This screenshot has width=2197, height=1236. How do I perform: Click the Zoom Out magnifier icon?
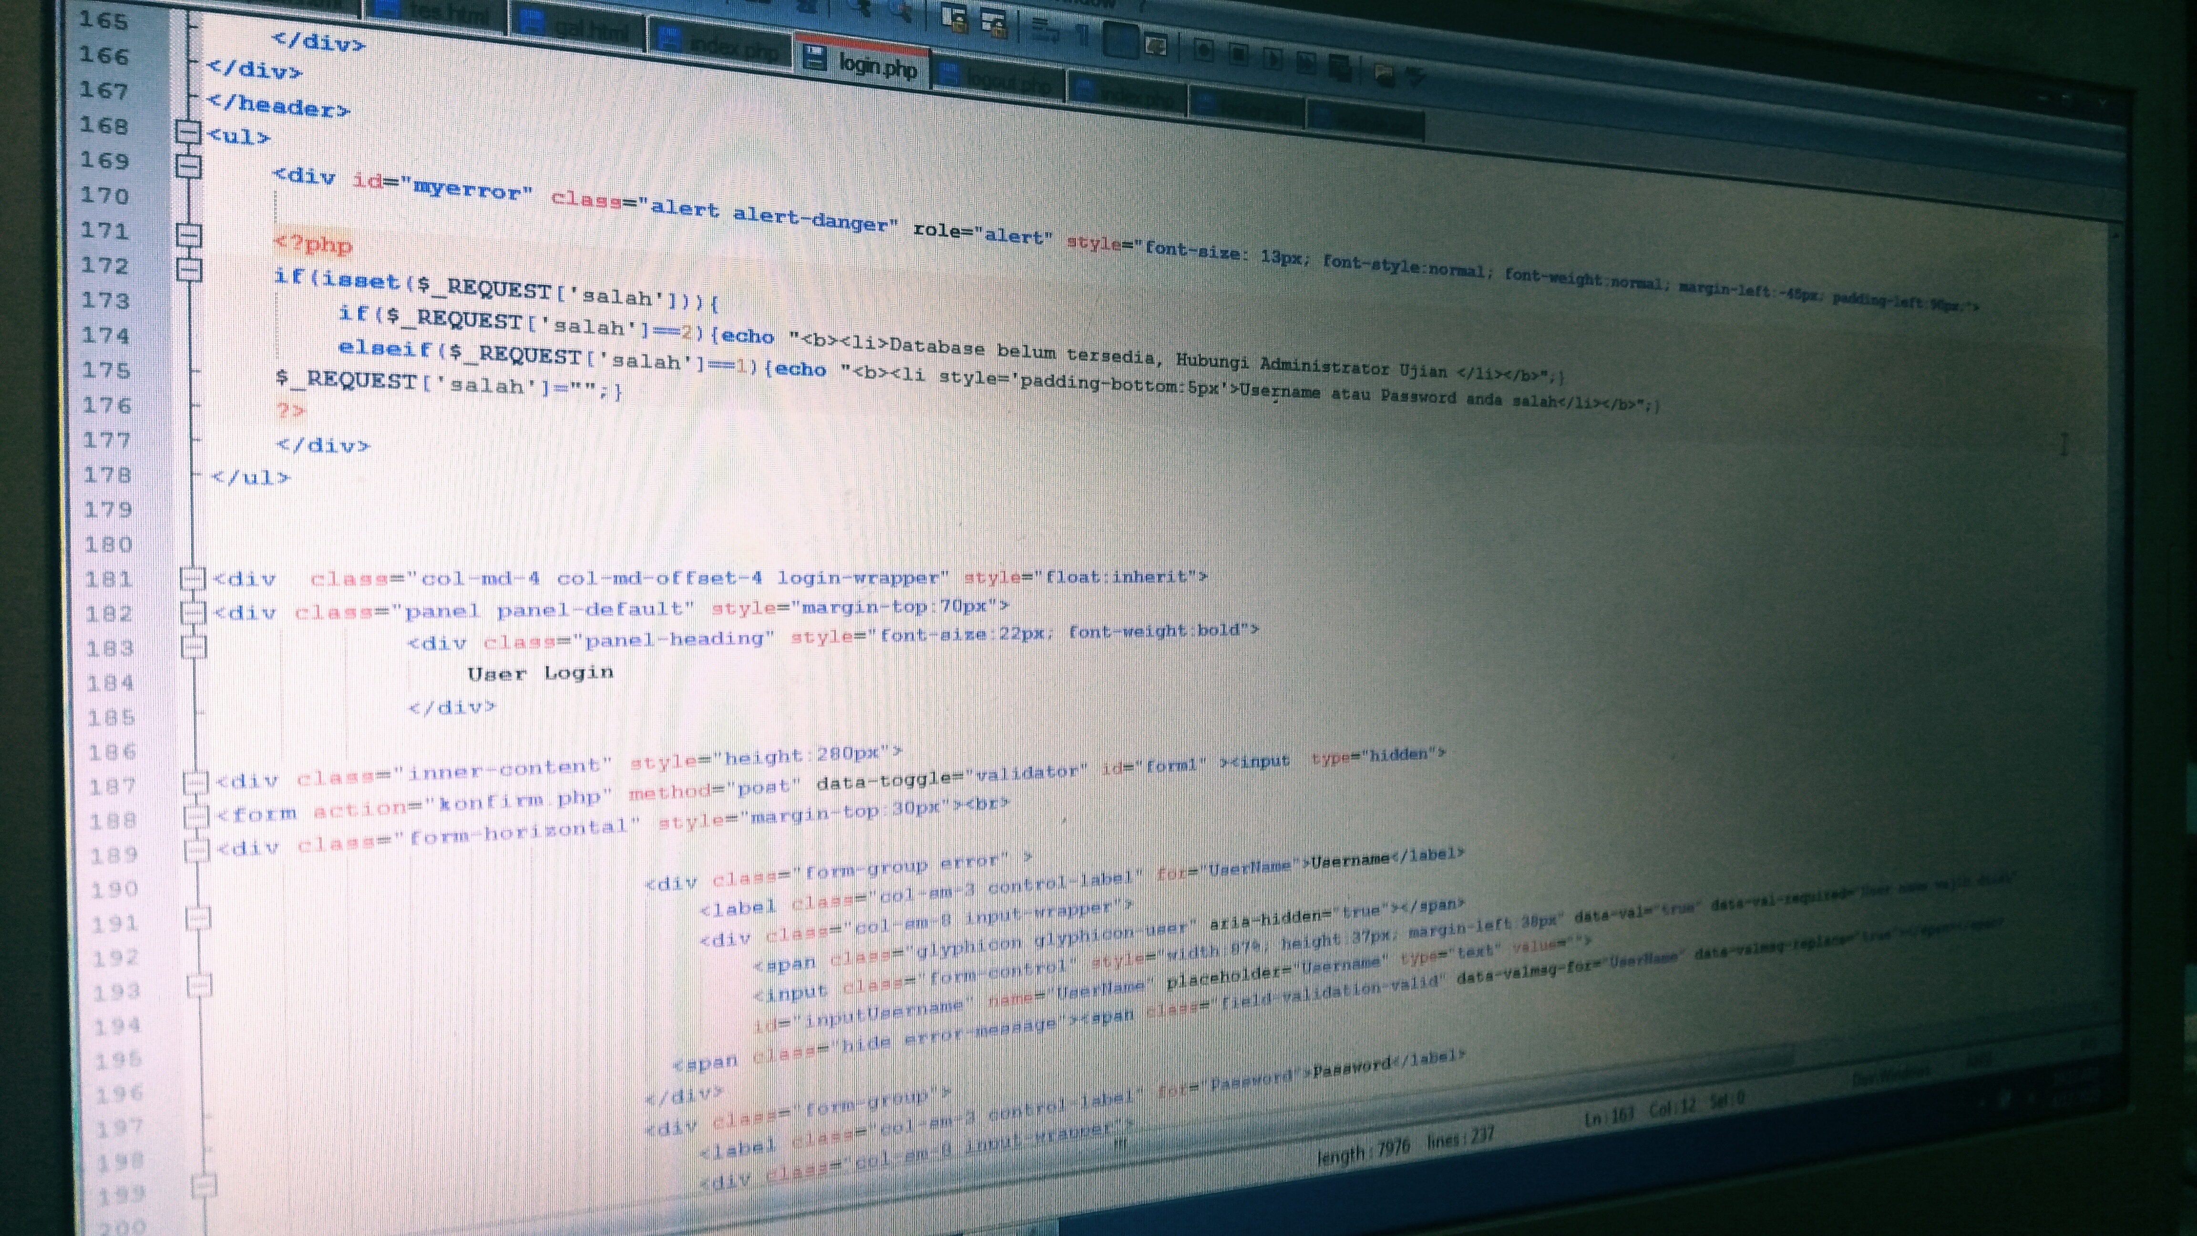(x=903, y=12)
